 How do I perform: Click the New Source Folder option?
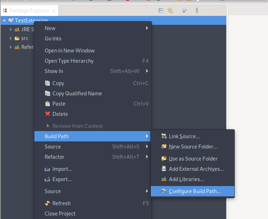point(193,147)
